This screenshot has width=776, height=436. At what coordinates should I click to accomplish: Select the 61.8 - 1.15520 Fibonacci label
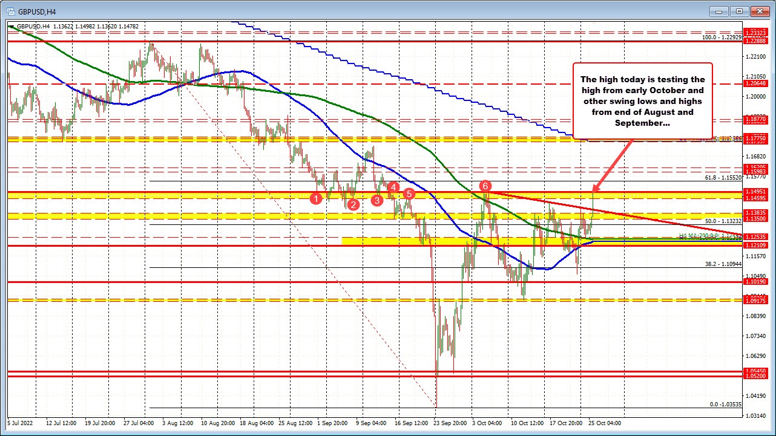pos(724,177)
